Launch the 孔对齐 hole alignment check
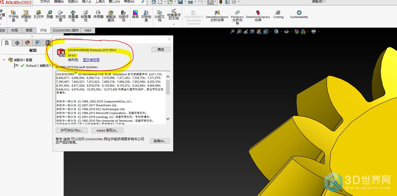 (x=39, y=14)
